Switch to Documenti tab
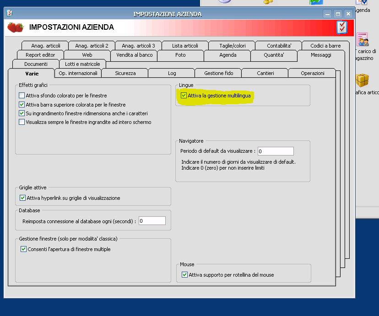Screen dimensions: 379x316 coord(36,64)
